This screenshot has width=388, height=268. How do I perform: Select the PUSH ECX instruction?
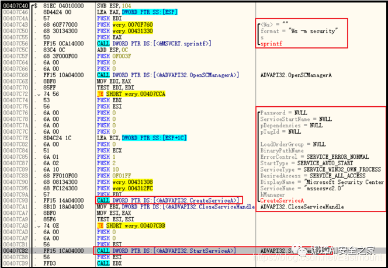109,150
